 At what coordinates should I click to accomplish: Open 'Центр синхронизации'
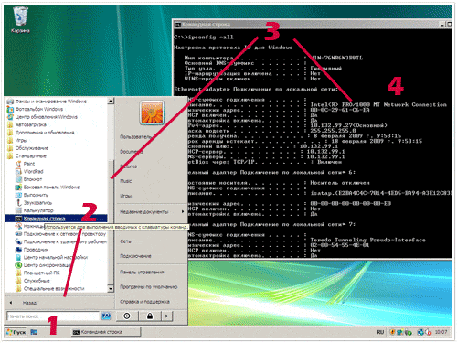coord(43,265)
